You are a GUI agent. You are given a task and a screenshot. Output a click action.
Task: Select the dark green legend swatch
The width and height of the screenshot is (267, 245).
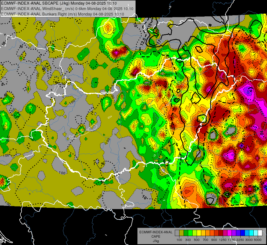tap(186, 233)
